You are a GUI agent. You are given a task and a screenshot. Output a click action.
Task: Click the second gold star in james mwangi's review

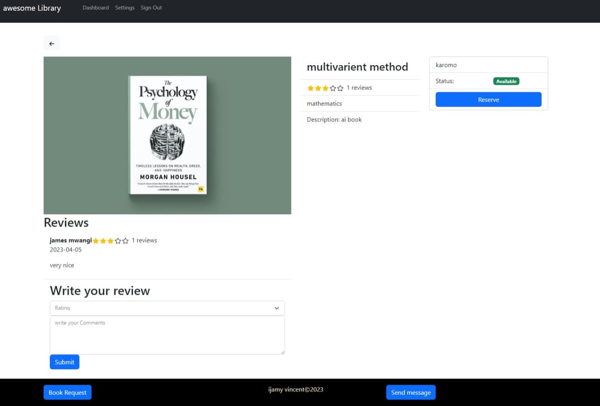[x=103, y=240]
